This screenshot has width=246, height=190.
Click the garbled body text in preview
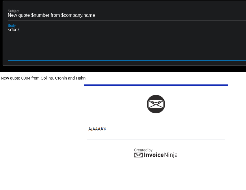(97, 129)
